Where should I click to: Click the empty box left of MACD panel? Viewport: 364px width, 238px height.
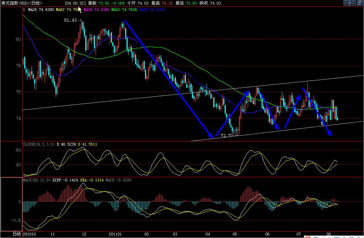12,204
